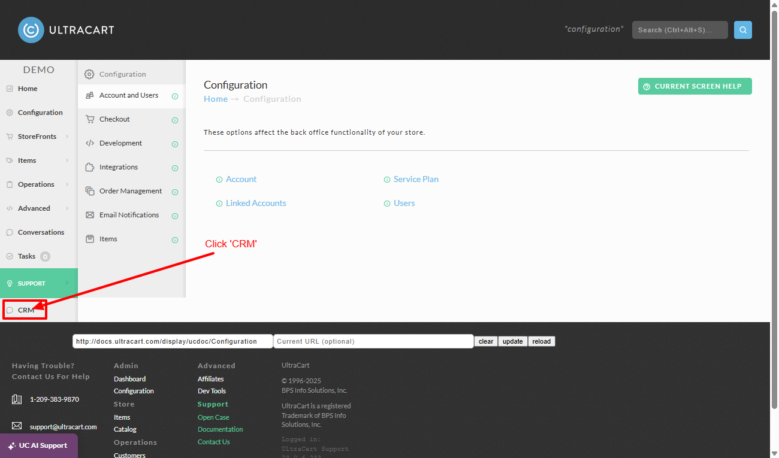Viewport: 779px width, 458px height.
Task: Click the info icon next to Users link
Action: coord(387,204)
